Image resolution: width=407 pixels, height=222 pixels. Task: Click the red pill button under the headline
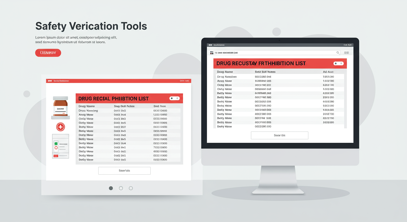pyautogui.click(x=48, y=53)
